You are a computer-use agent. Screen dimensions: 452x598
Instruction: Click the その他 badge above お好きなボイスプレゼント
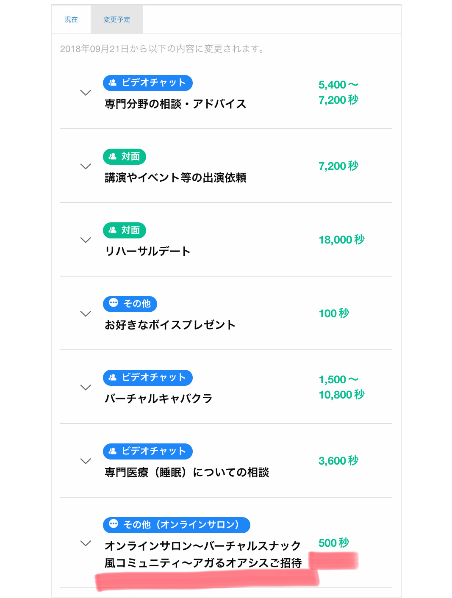[130, 304]
